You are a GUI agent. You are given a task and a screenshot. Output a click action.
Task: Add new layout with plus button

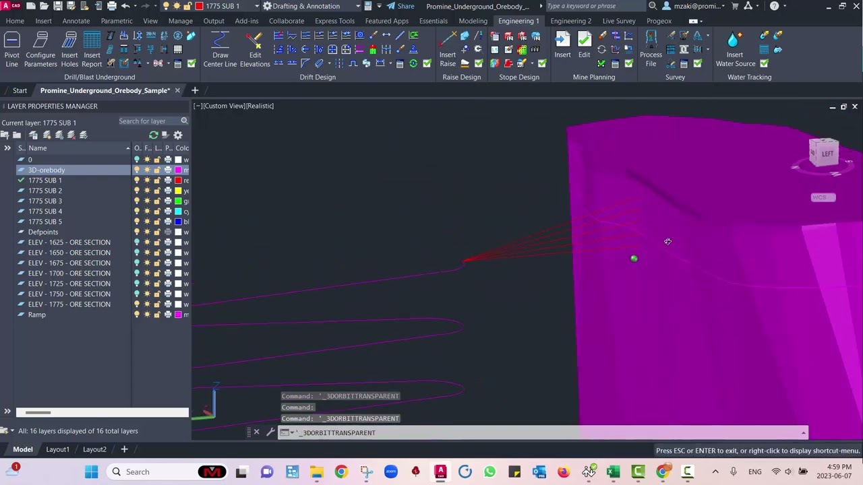click(124, 449)
